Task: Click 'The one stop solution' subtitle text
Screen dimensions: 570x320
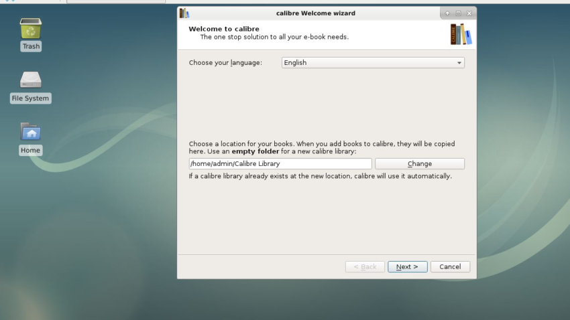Action: (274, 37)
